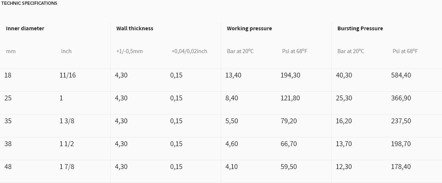Click the +1/-0,5mm tolerance label
Image resolution: width=442 pixels, height=183 pixels.
129,51
